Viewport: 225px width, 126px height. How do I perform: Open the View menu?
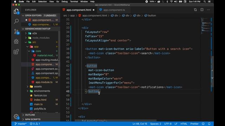pyautogui.click(x=52, y=1)
